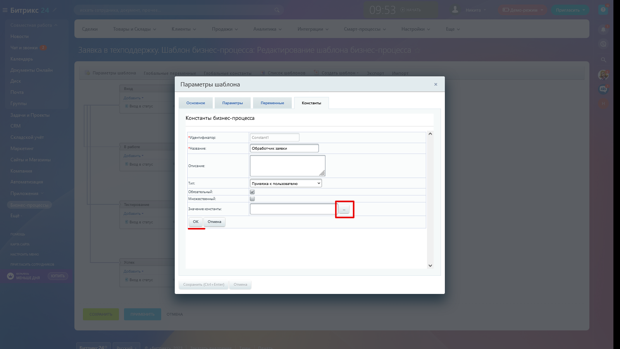Open the Сделки menu item
The image size is (620, 349).
click(x=90, y=29)
